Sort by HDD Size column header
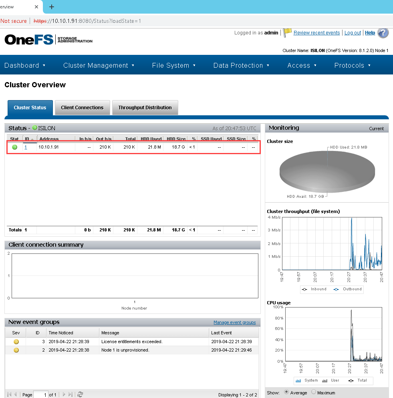 (x=175, y=139)
